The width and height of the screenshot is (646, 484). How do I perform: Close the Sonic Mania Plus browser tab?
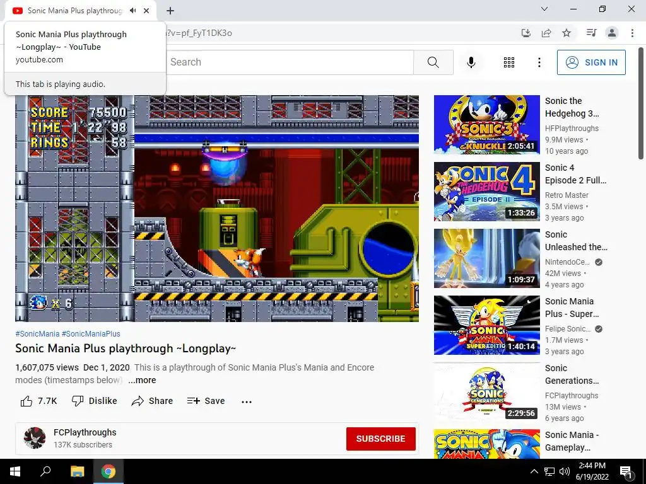pos(146,11)
